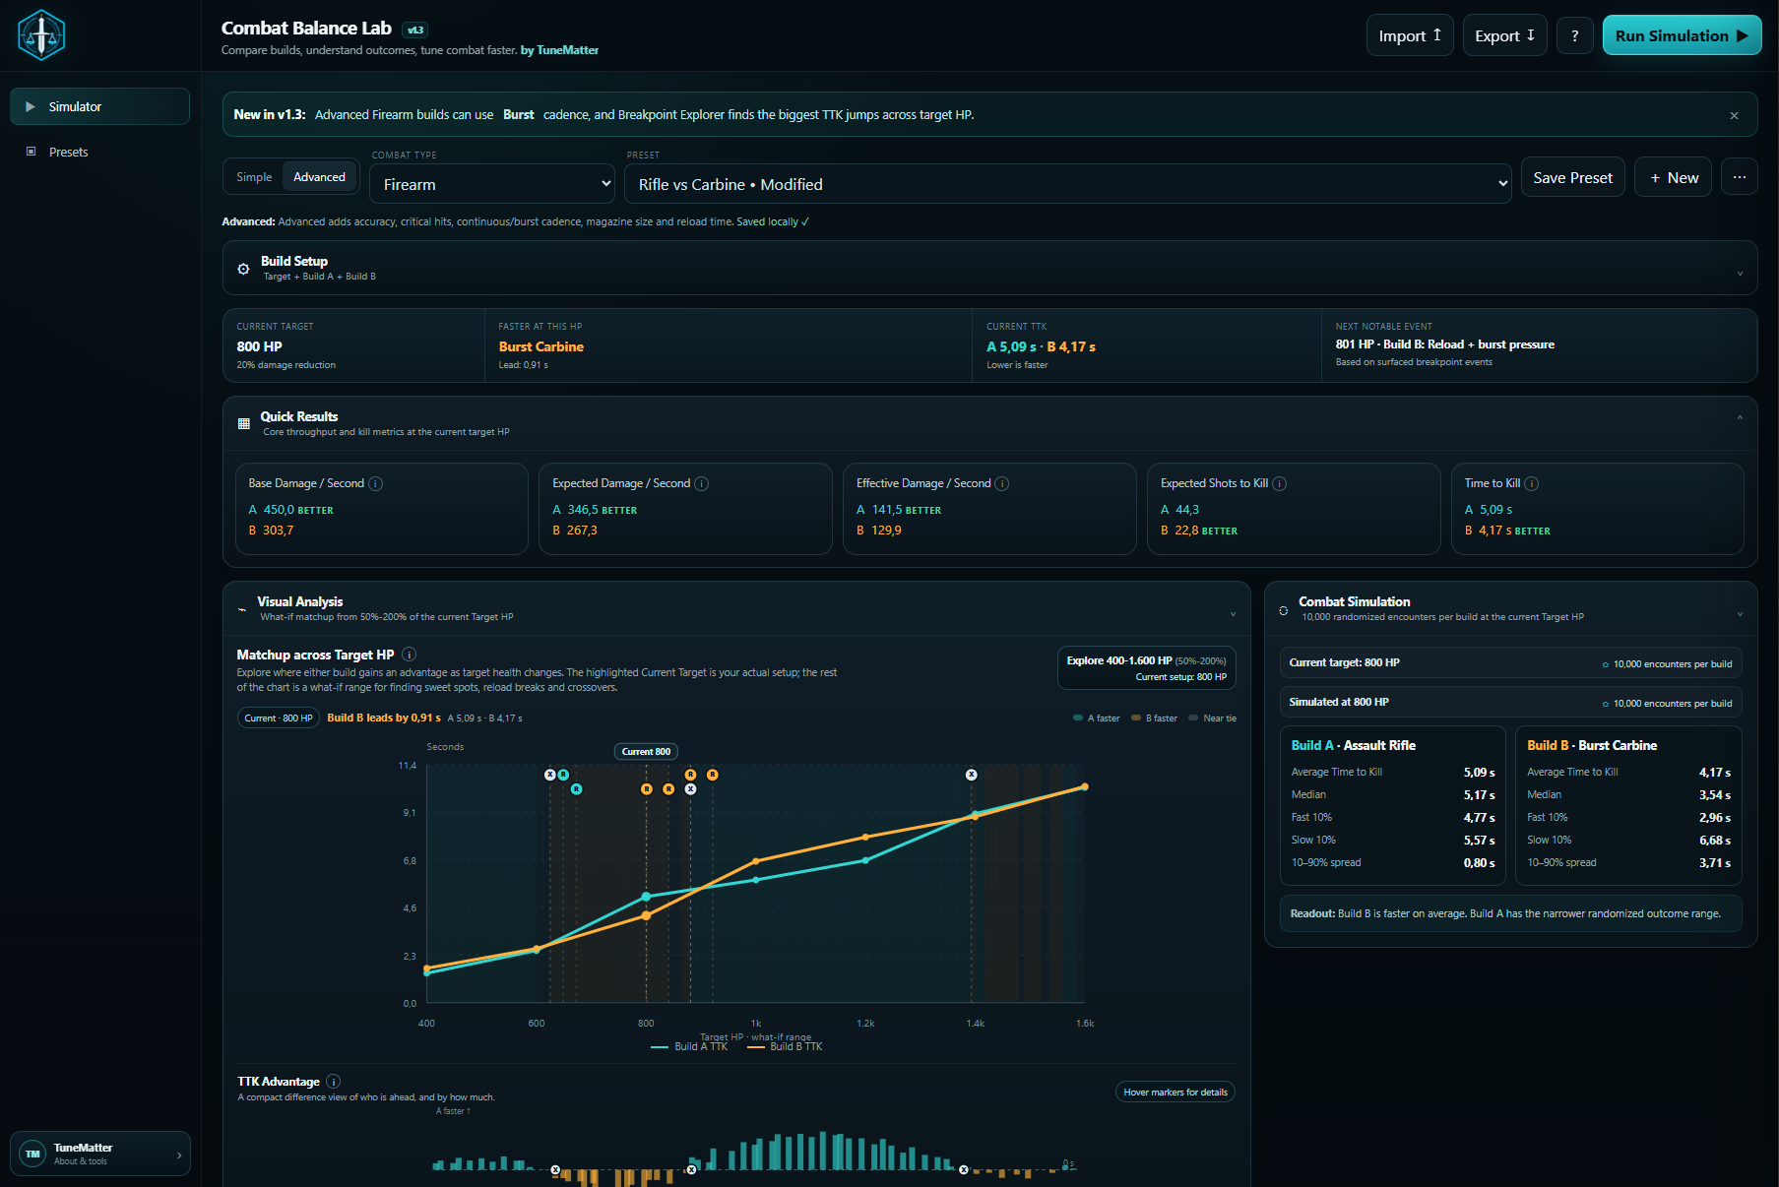Screen dimensions: 1779x1187
Task: Dismiss the New in v1.3 banner
Action: tap(1734, 115)
